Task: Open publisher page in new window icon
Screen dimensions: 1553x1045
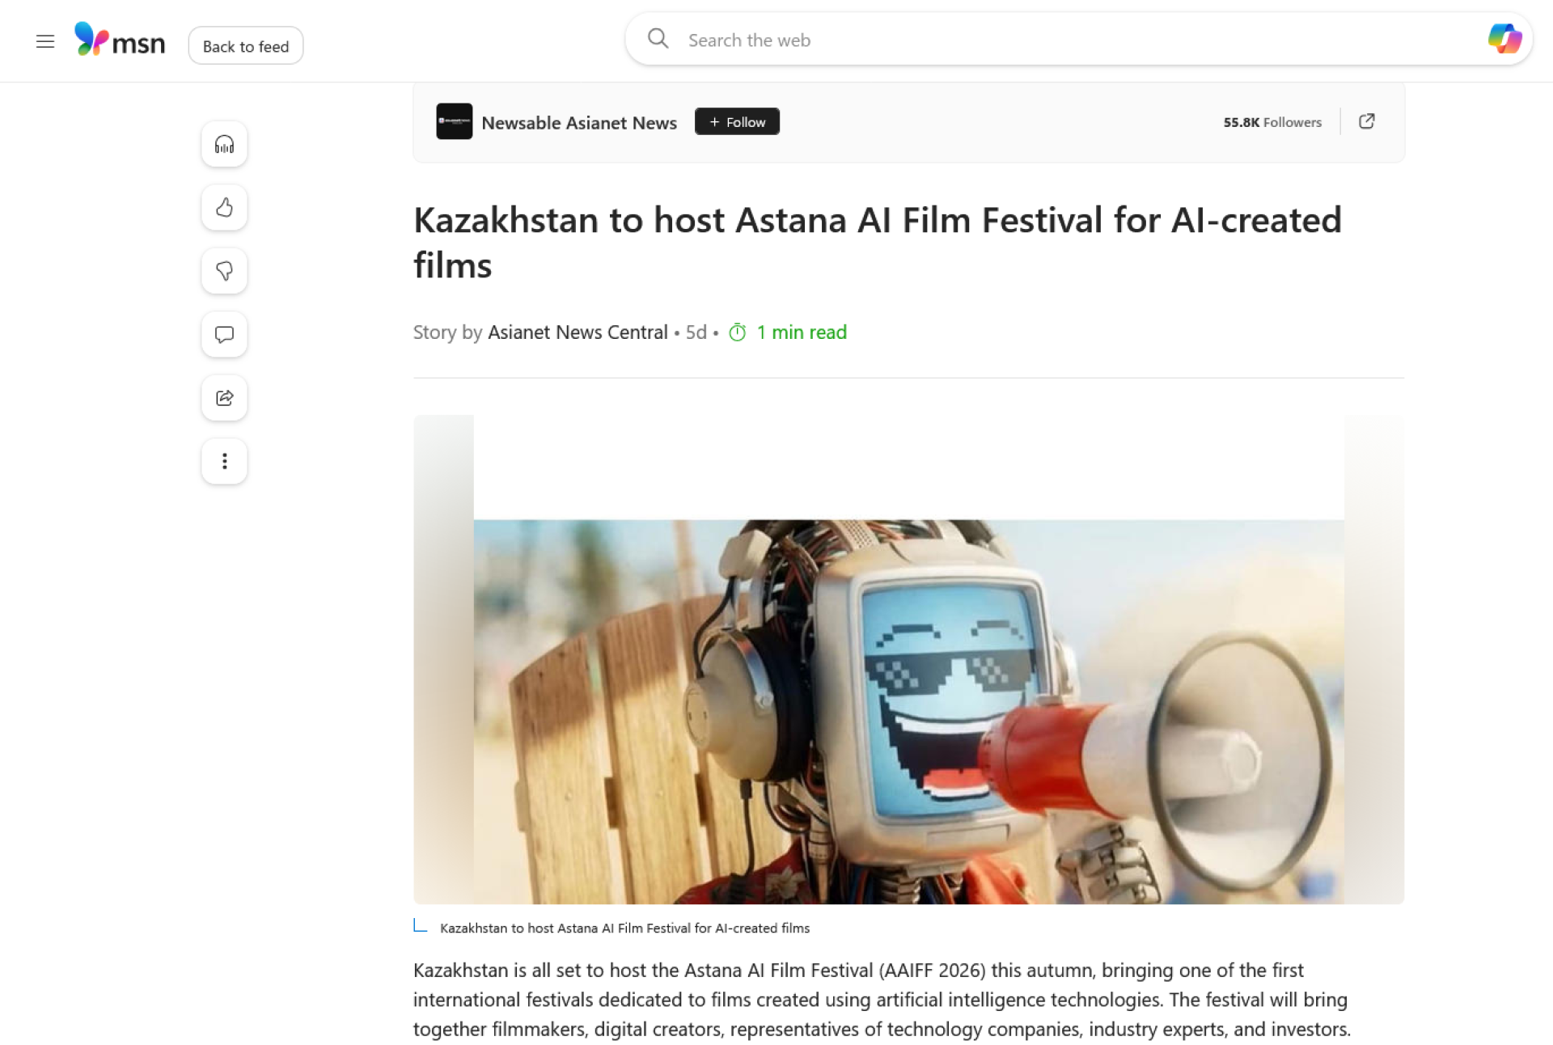Action: [x=1366, y=121]
